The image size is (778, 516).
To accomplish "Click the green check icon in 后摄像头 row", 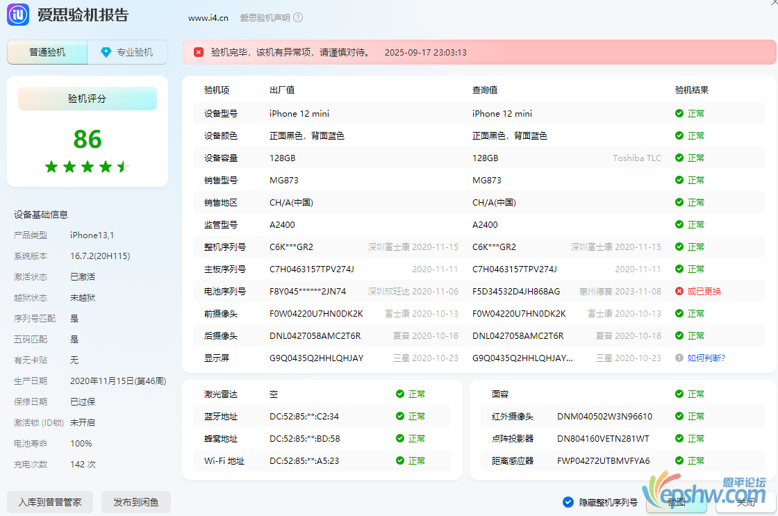I will pos(679,335).
